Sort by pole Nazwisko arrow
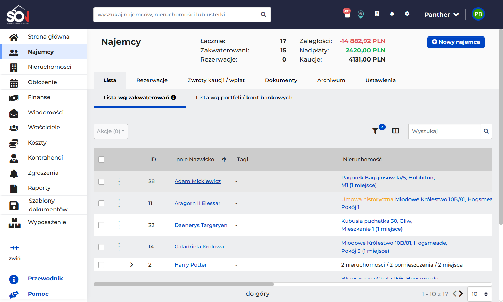Viewport: 503px width, 302px height. tap(224, 160)
